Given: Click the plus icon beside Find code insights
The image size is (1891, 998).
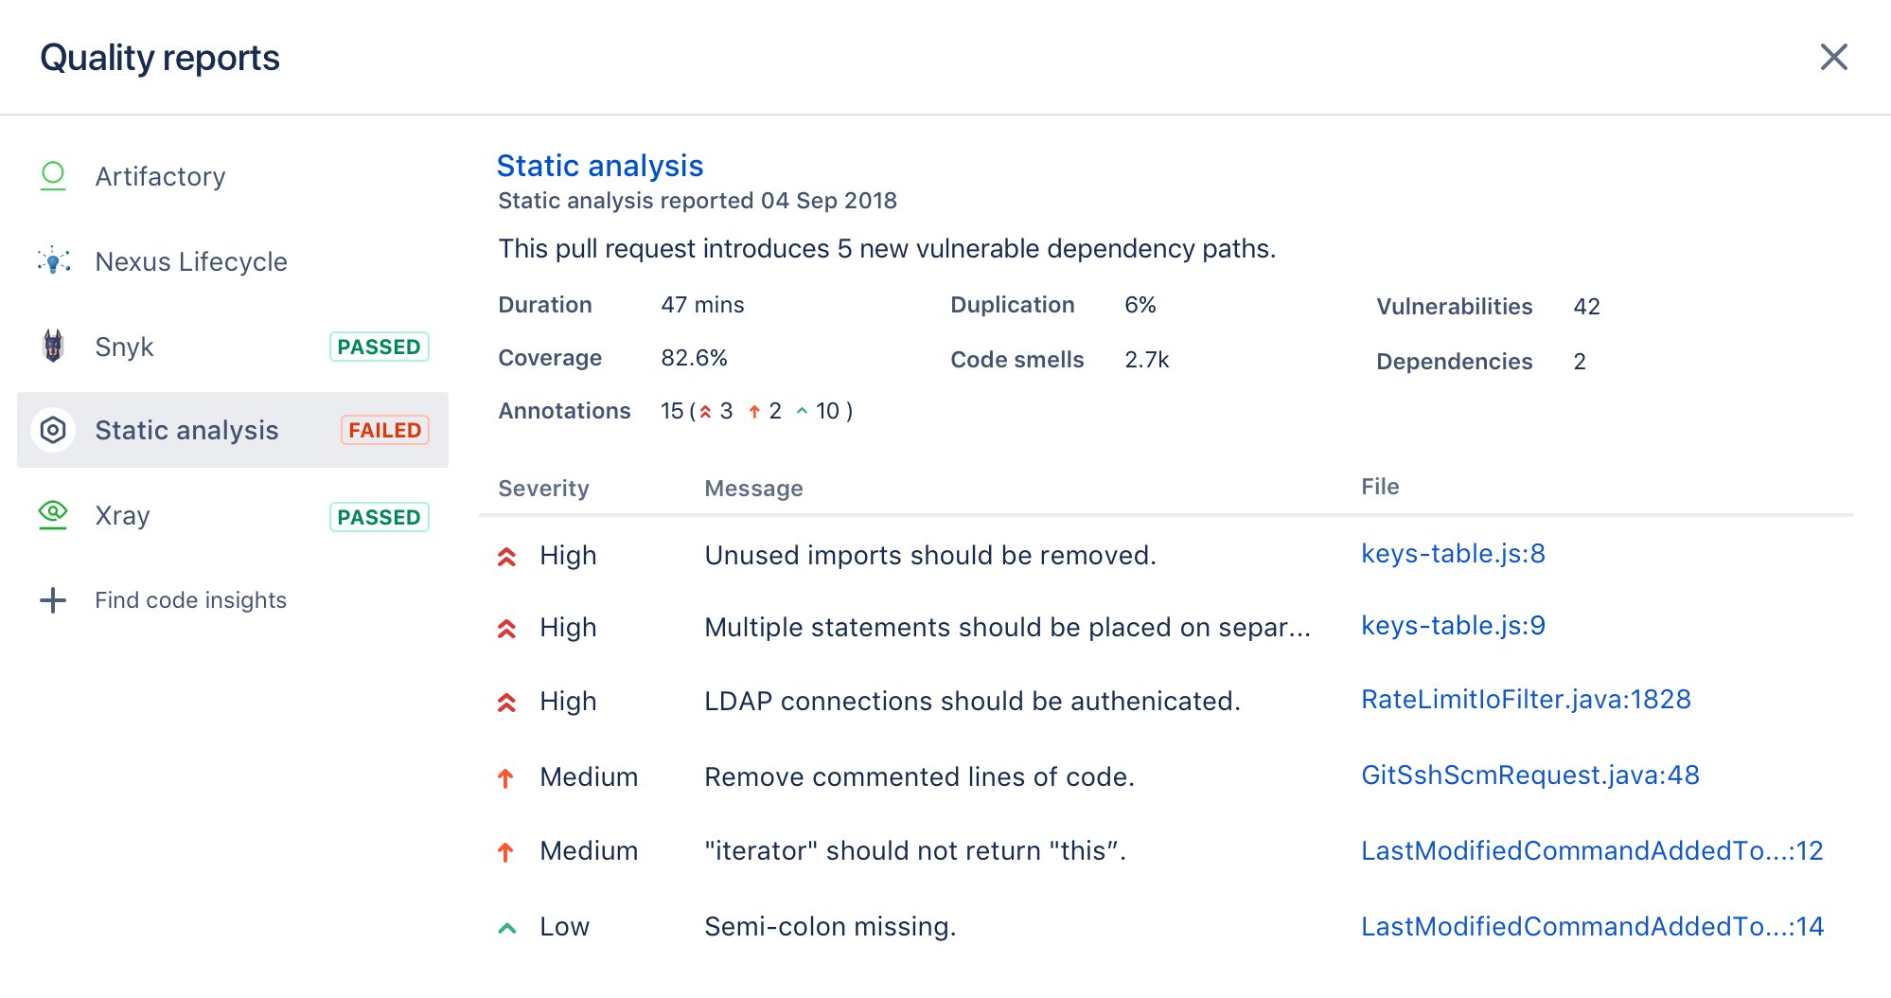Looking at the screenshot, I should tap(54, 599).
